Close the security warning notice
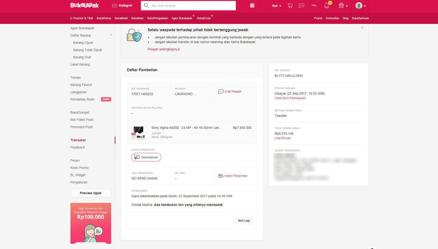Viewport: 438px width, 249px height. (x=362, y=27)
